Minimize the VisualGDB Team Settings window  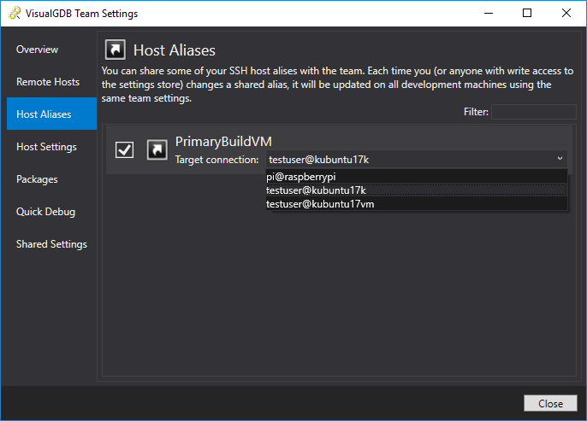click(488, 14)
